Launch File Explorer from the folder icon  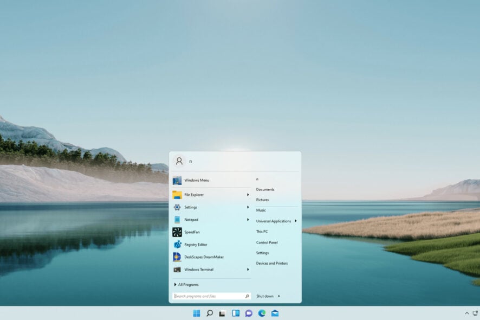[x=177, y=195]
